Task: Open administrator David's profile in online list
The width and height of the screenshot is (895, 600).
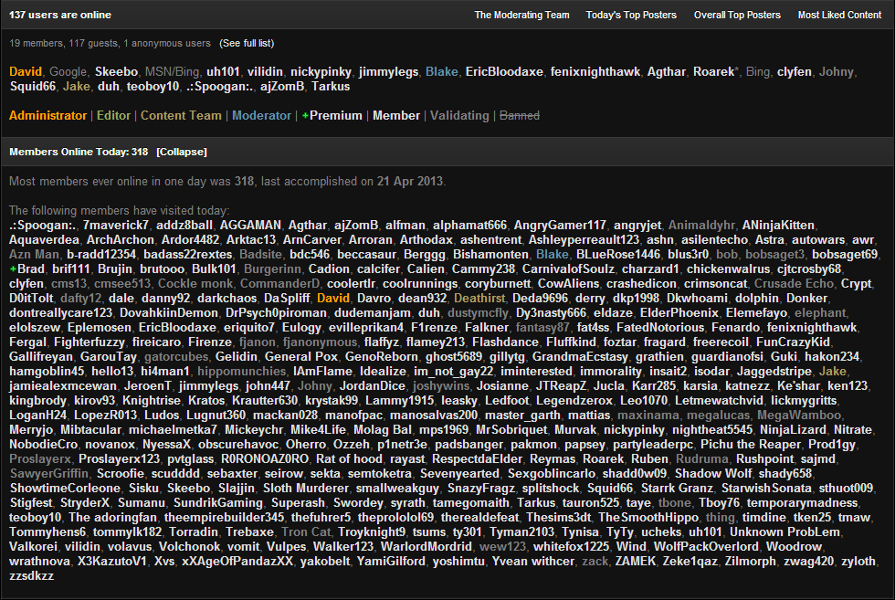Action: [26, 71]
